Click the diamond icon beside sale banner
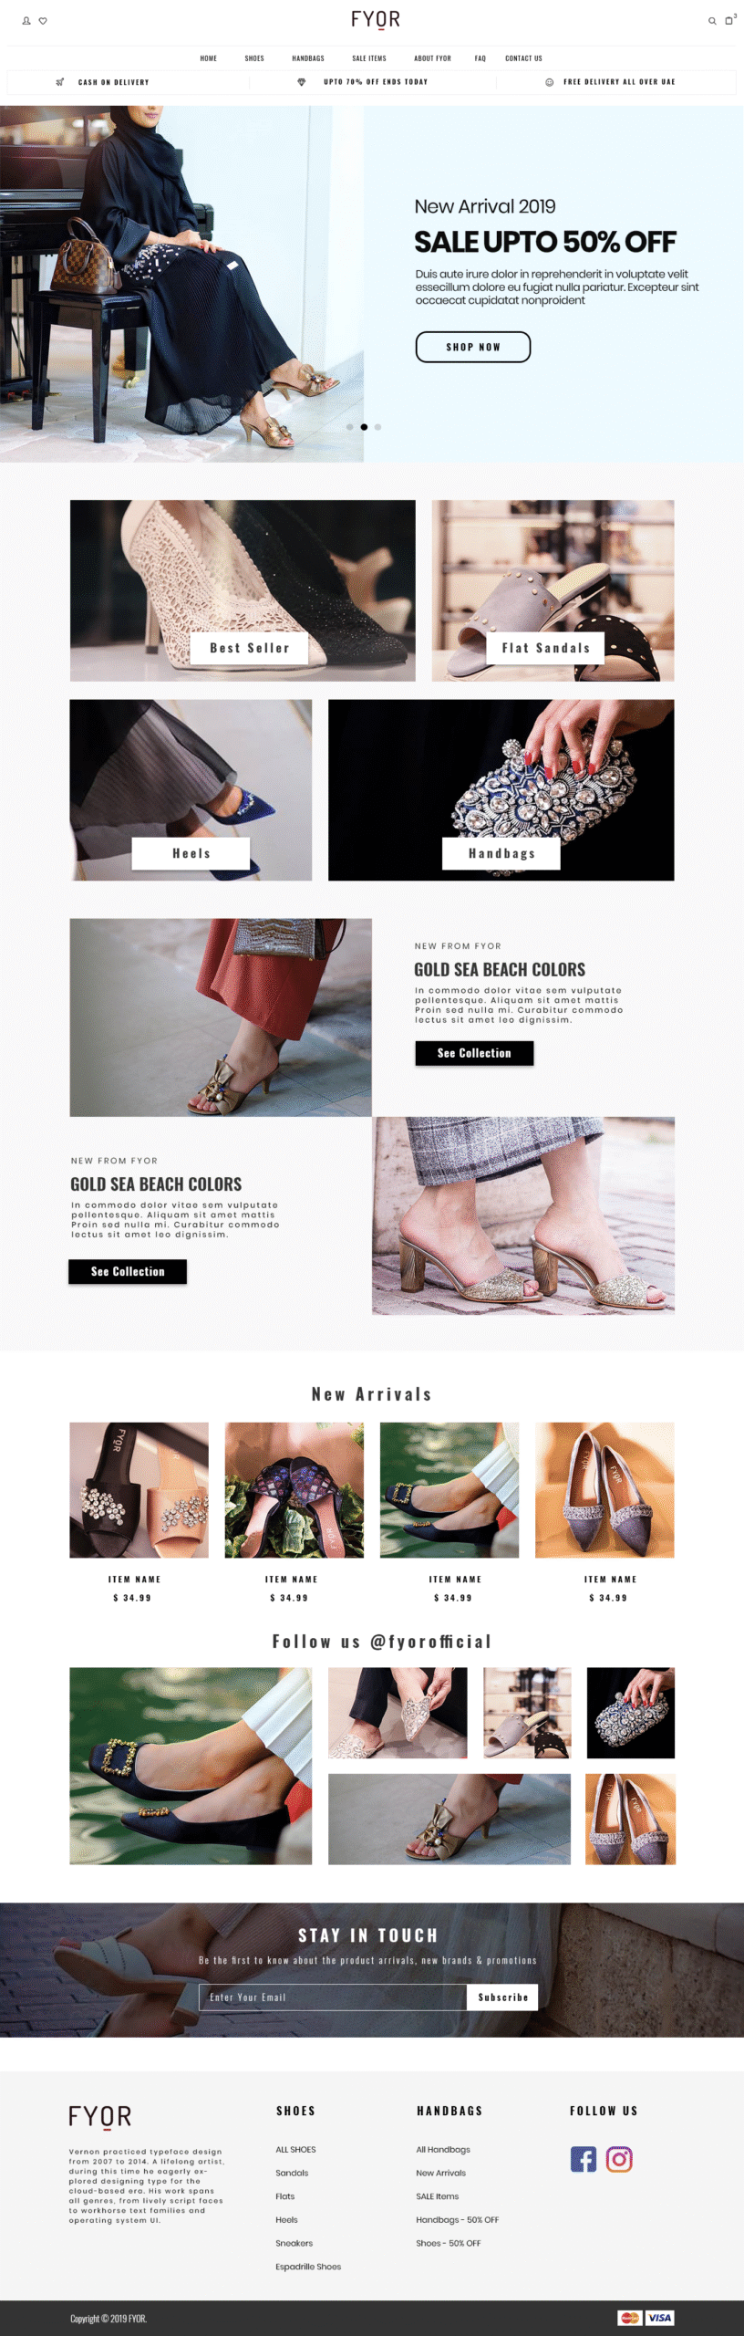The width and height of the screenshot is (744, 2336). tap(302, 82)
